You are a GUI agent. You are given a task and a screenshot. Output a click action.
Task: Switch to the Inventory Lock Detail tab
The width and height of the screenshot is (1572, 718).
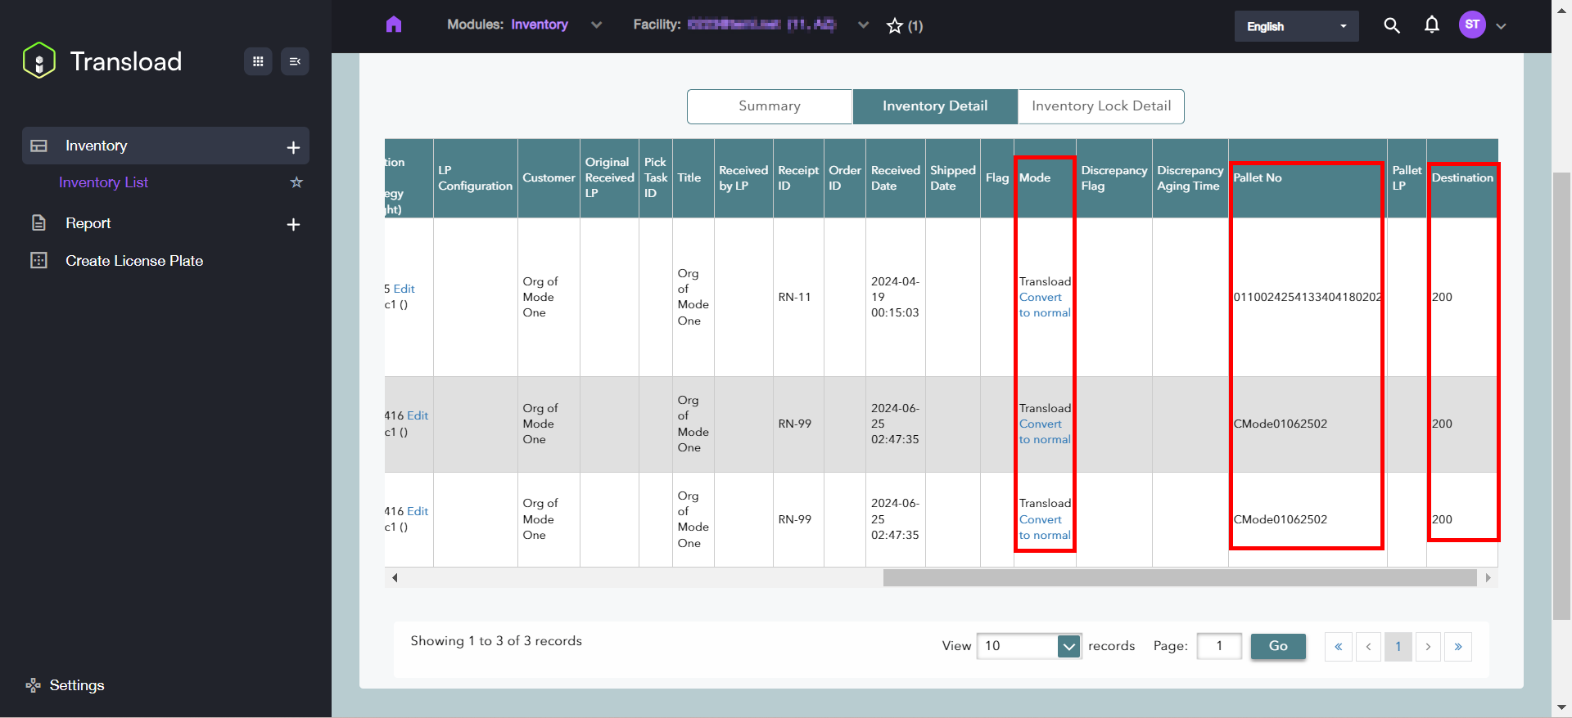point(1100,106)
